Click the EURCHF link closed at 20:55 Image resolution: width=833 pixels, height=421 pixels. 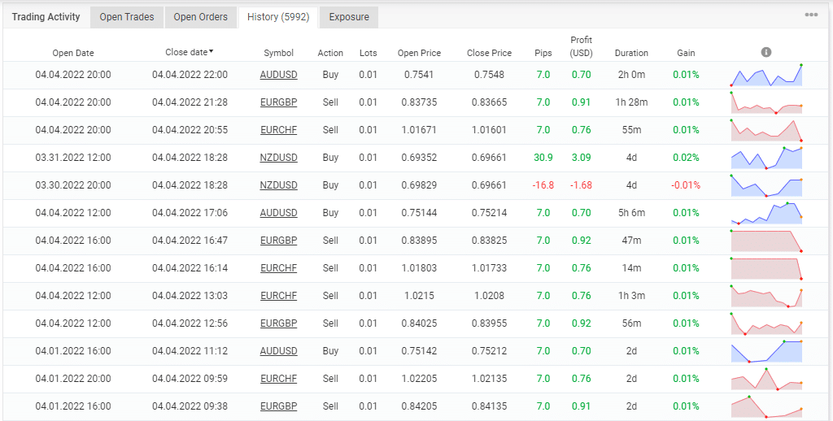pos(278,130)
